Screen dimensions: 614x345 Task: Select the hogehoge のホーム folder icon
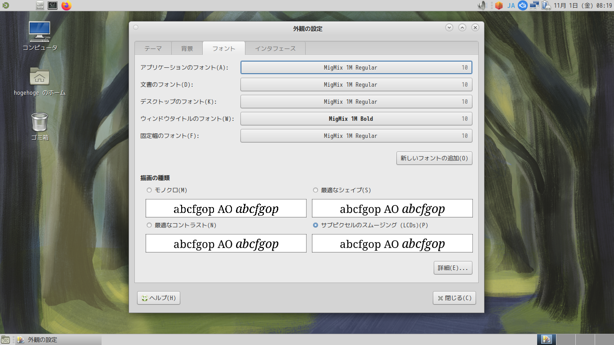[40, 81]
